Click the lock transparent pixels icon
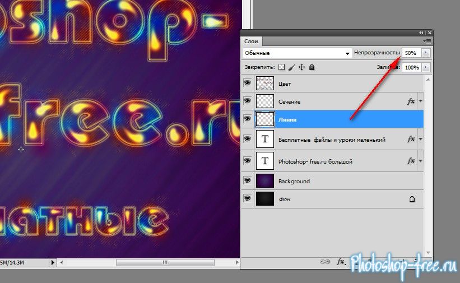460x283 pixels. tap(282, 67)
